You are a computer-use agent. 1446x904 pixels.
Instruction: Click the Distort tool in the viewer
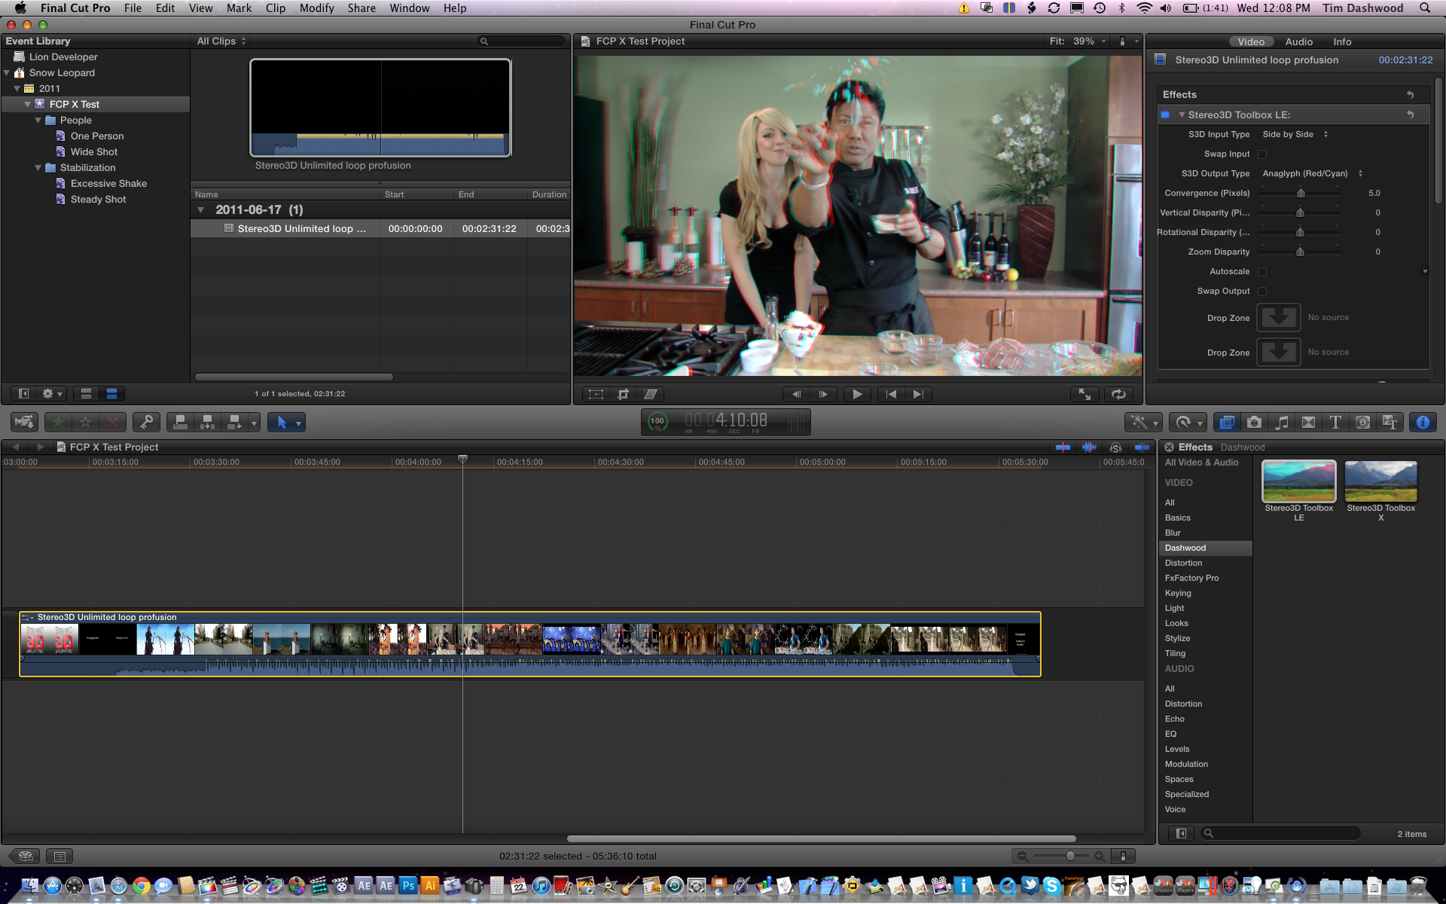(650, 394)
